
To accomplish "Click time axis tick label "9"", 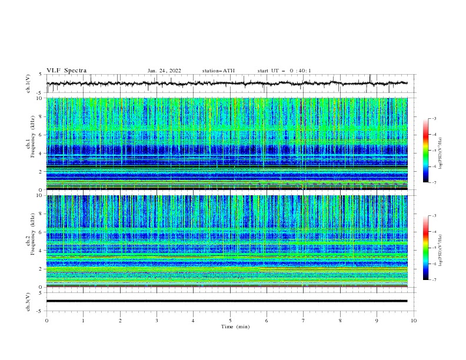I will [377, 321].
